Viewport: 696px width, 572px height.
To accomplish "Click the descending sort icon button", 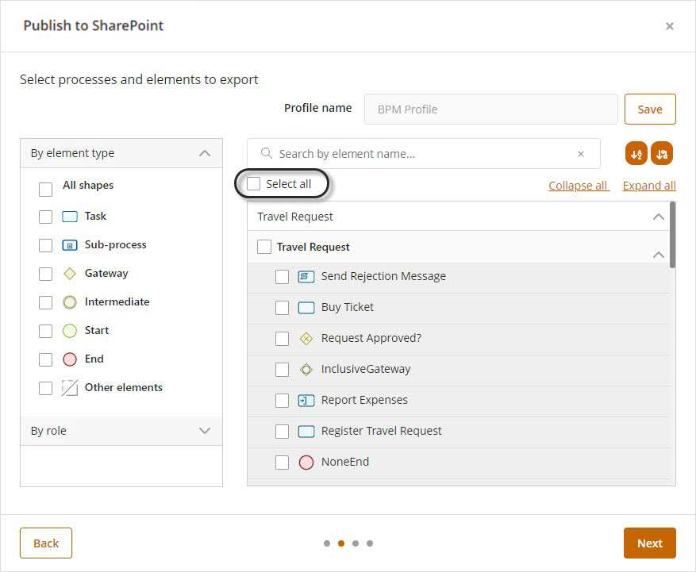I will [662, 154].
